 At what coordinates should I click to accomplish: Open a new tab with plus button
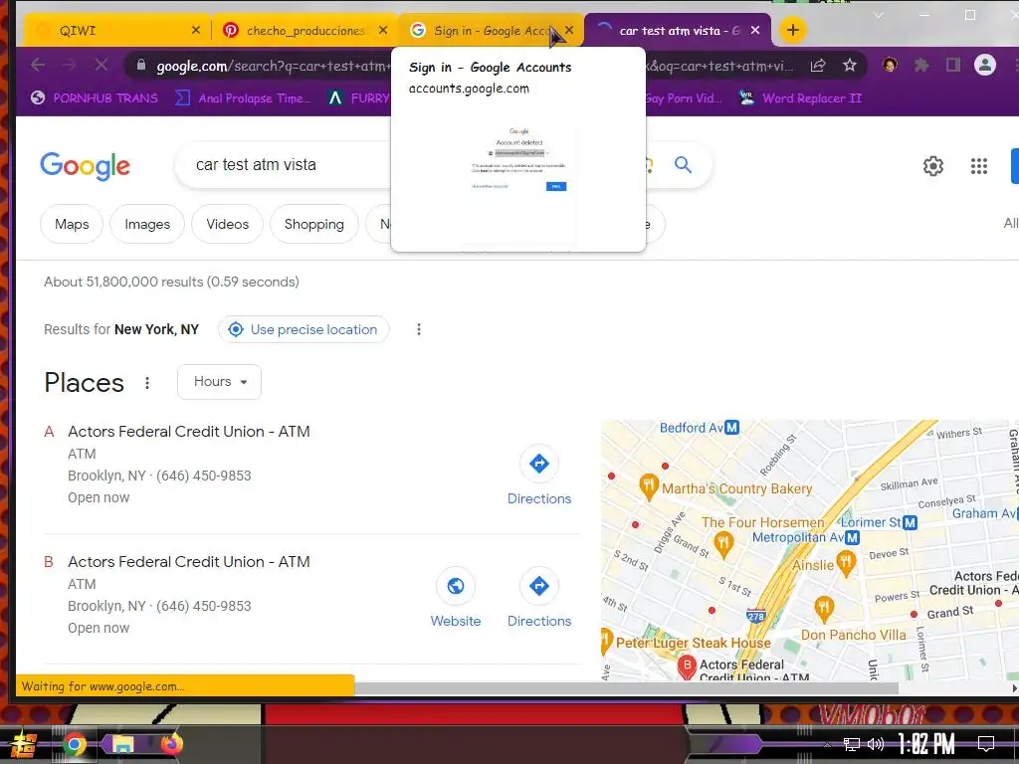[x=793, y=30]
